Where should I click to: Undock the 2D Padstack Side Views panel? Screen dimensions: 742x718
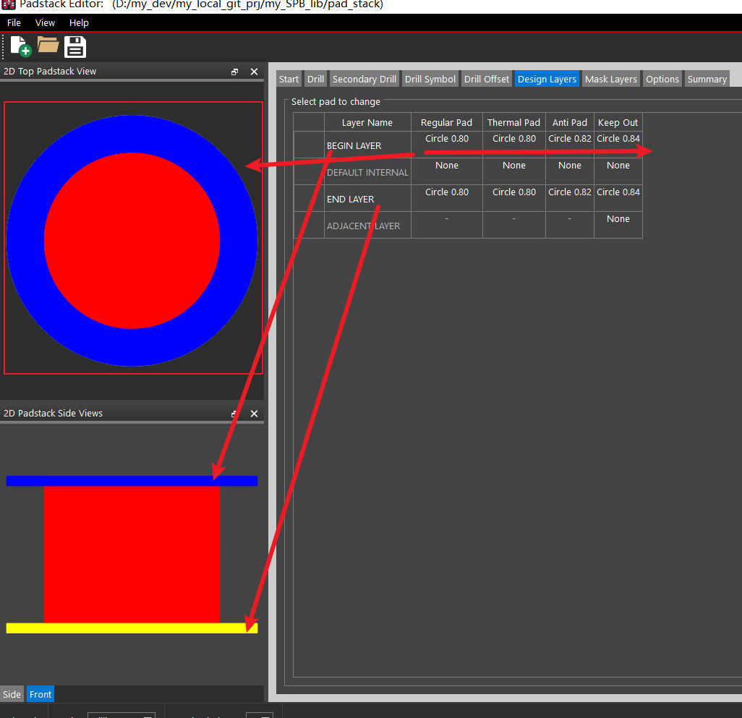(x=234, y=413)
